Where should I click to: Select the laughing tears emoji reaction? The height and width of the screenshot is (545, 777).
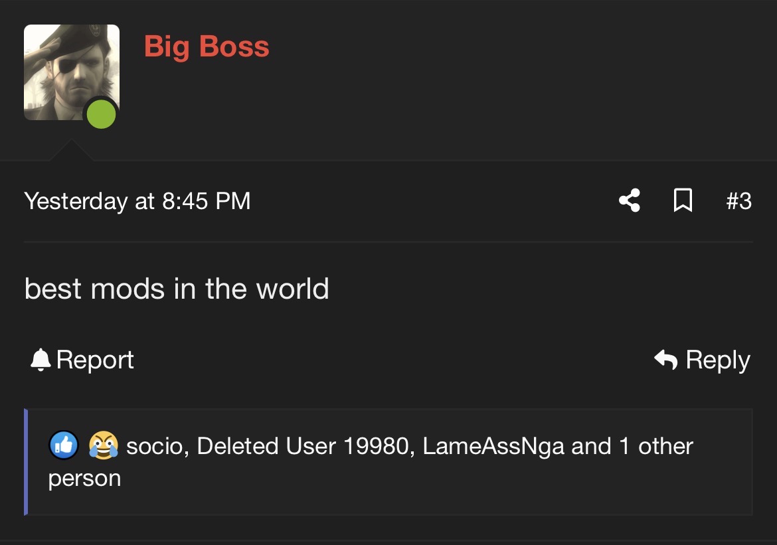click(104, 445)
